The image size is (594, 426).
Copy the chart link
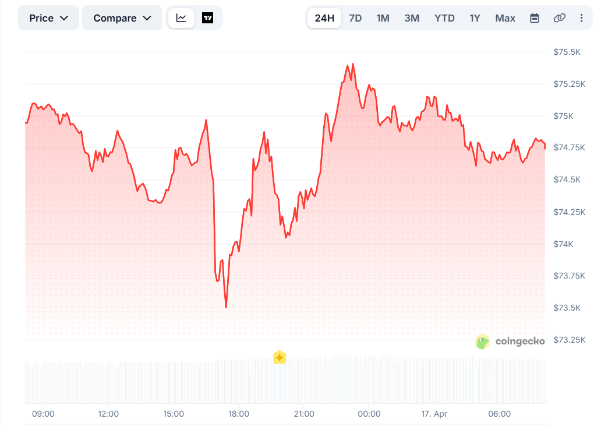point(559,18)
